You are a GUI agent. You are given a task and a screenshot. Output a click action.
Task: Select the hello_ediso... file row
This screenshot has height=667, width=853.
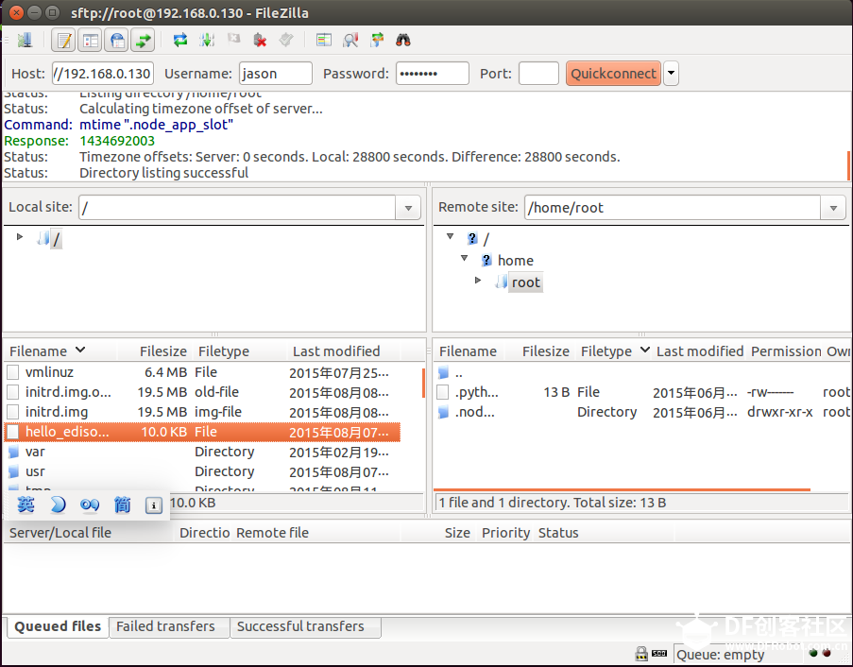(202, 432)
